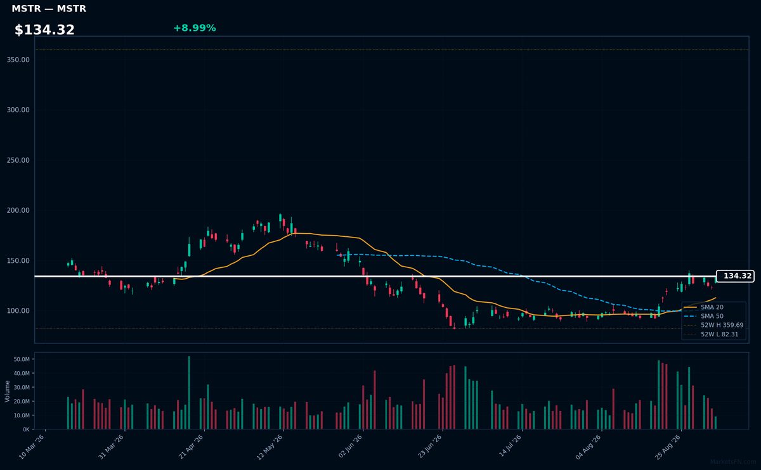Click the 30.0M volume axis label
The image size is (761, 470).
22,387
